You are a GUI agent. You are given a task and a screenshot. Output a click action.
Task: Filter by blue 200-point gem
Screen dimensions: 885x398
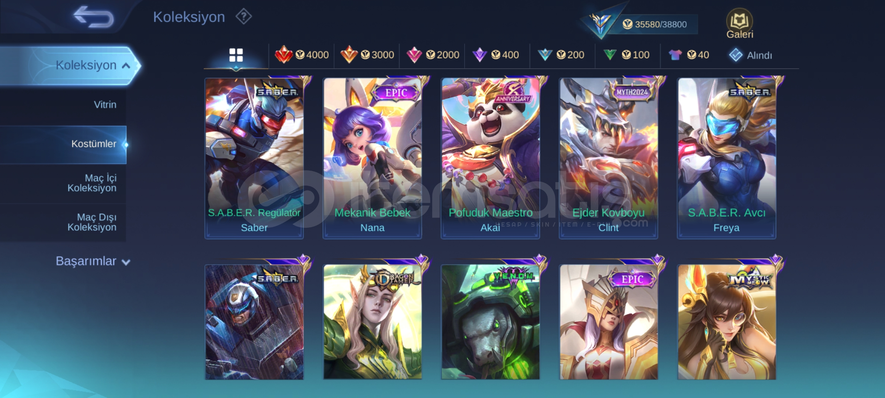pos(561,55)
